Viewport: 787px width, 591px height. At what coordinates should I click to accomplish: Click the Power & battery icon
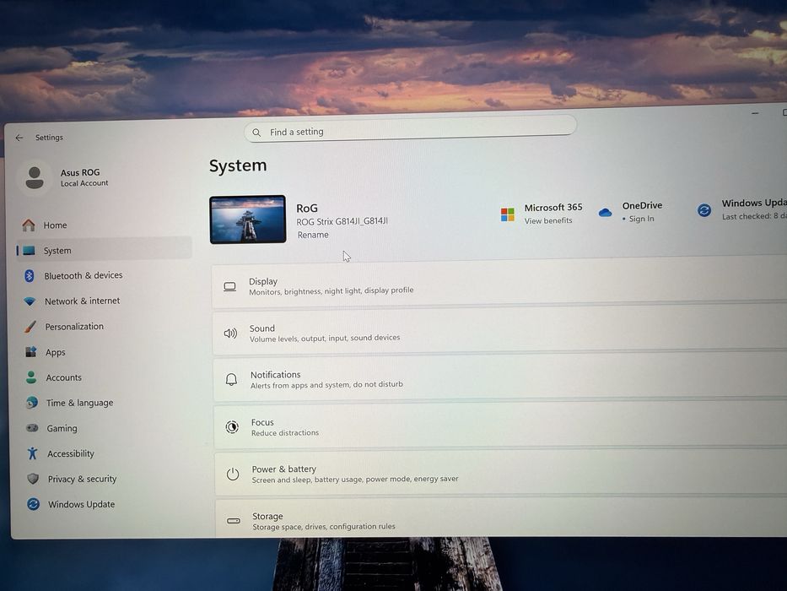232,474
